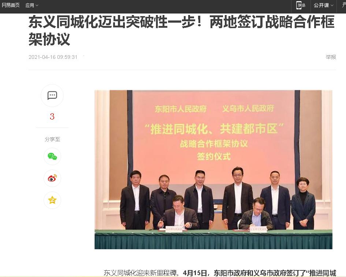This screenshot has width=346, height=277.
Task: Click the publish timestamp 2021-04-16 09:59:31
Action: click(x=53, y=57)
